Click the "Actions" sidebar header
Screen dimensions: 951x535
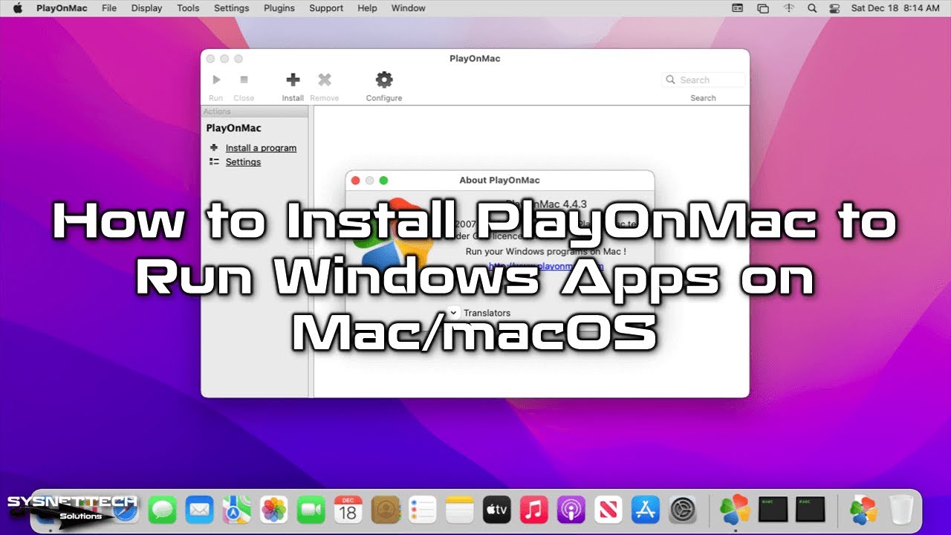coord(255,111)
